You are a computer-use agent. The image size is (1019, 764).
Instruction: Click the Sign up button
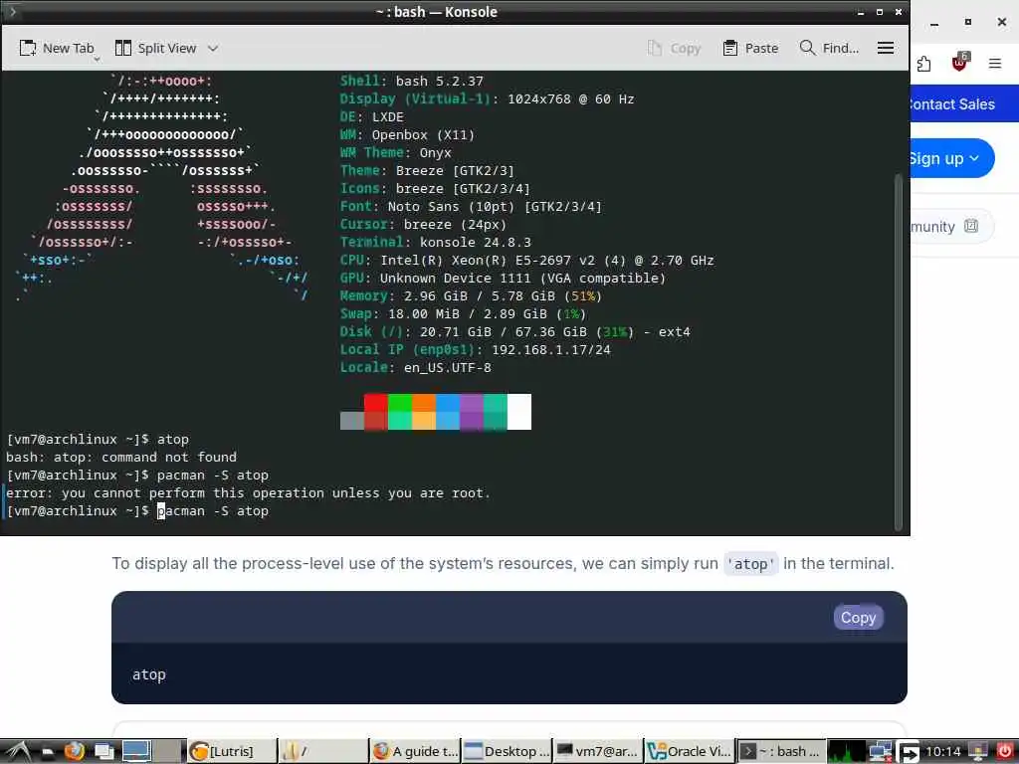(x=951, y=158)
